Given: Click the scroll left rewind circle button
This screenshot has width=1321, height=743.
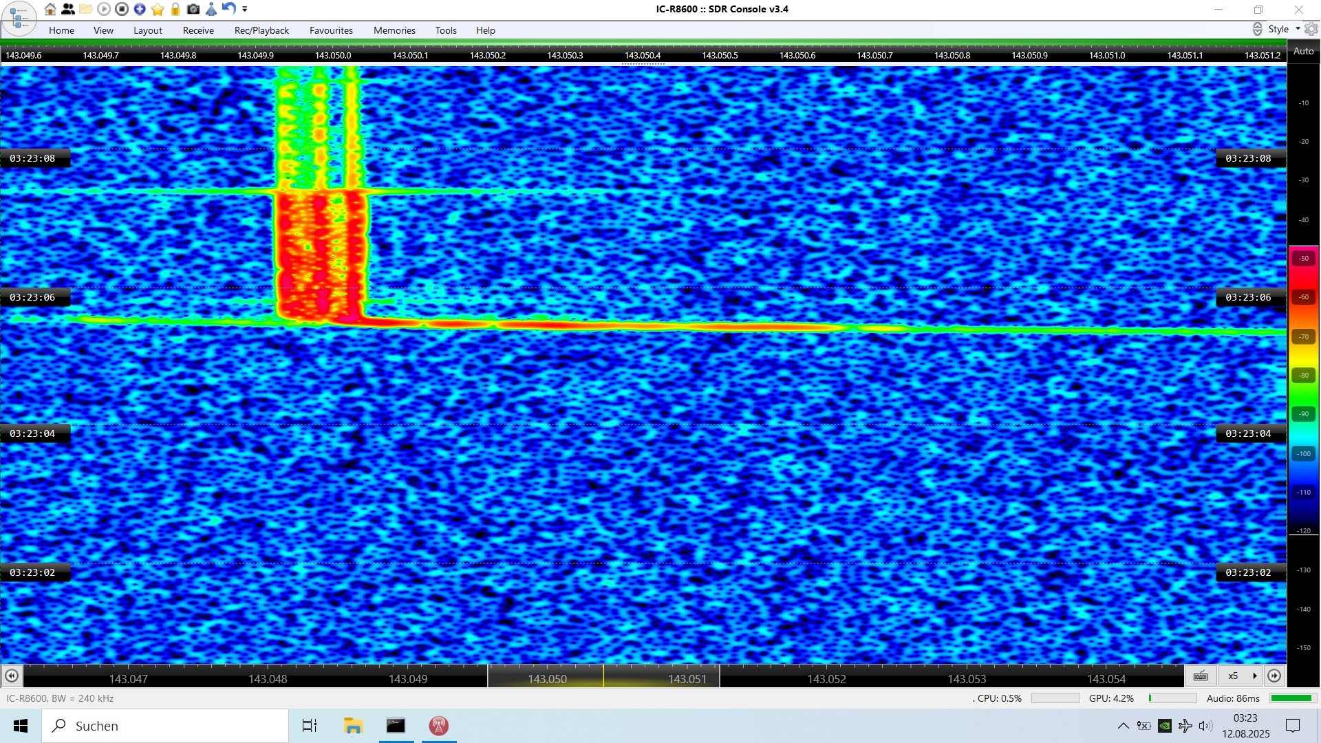Looking at the screenshot, I should tap(11, 676).
